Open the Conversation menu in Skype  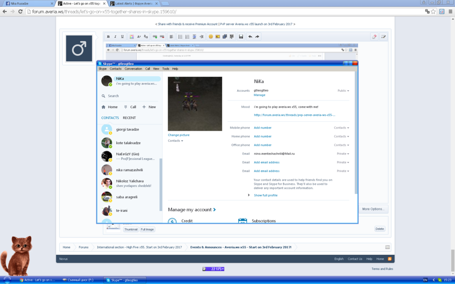coord(133,69)
